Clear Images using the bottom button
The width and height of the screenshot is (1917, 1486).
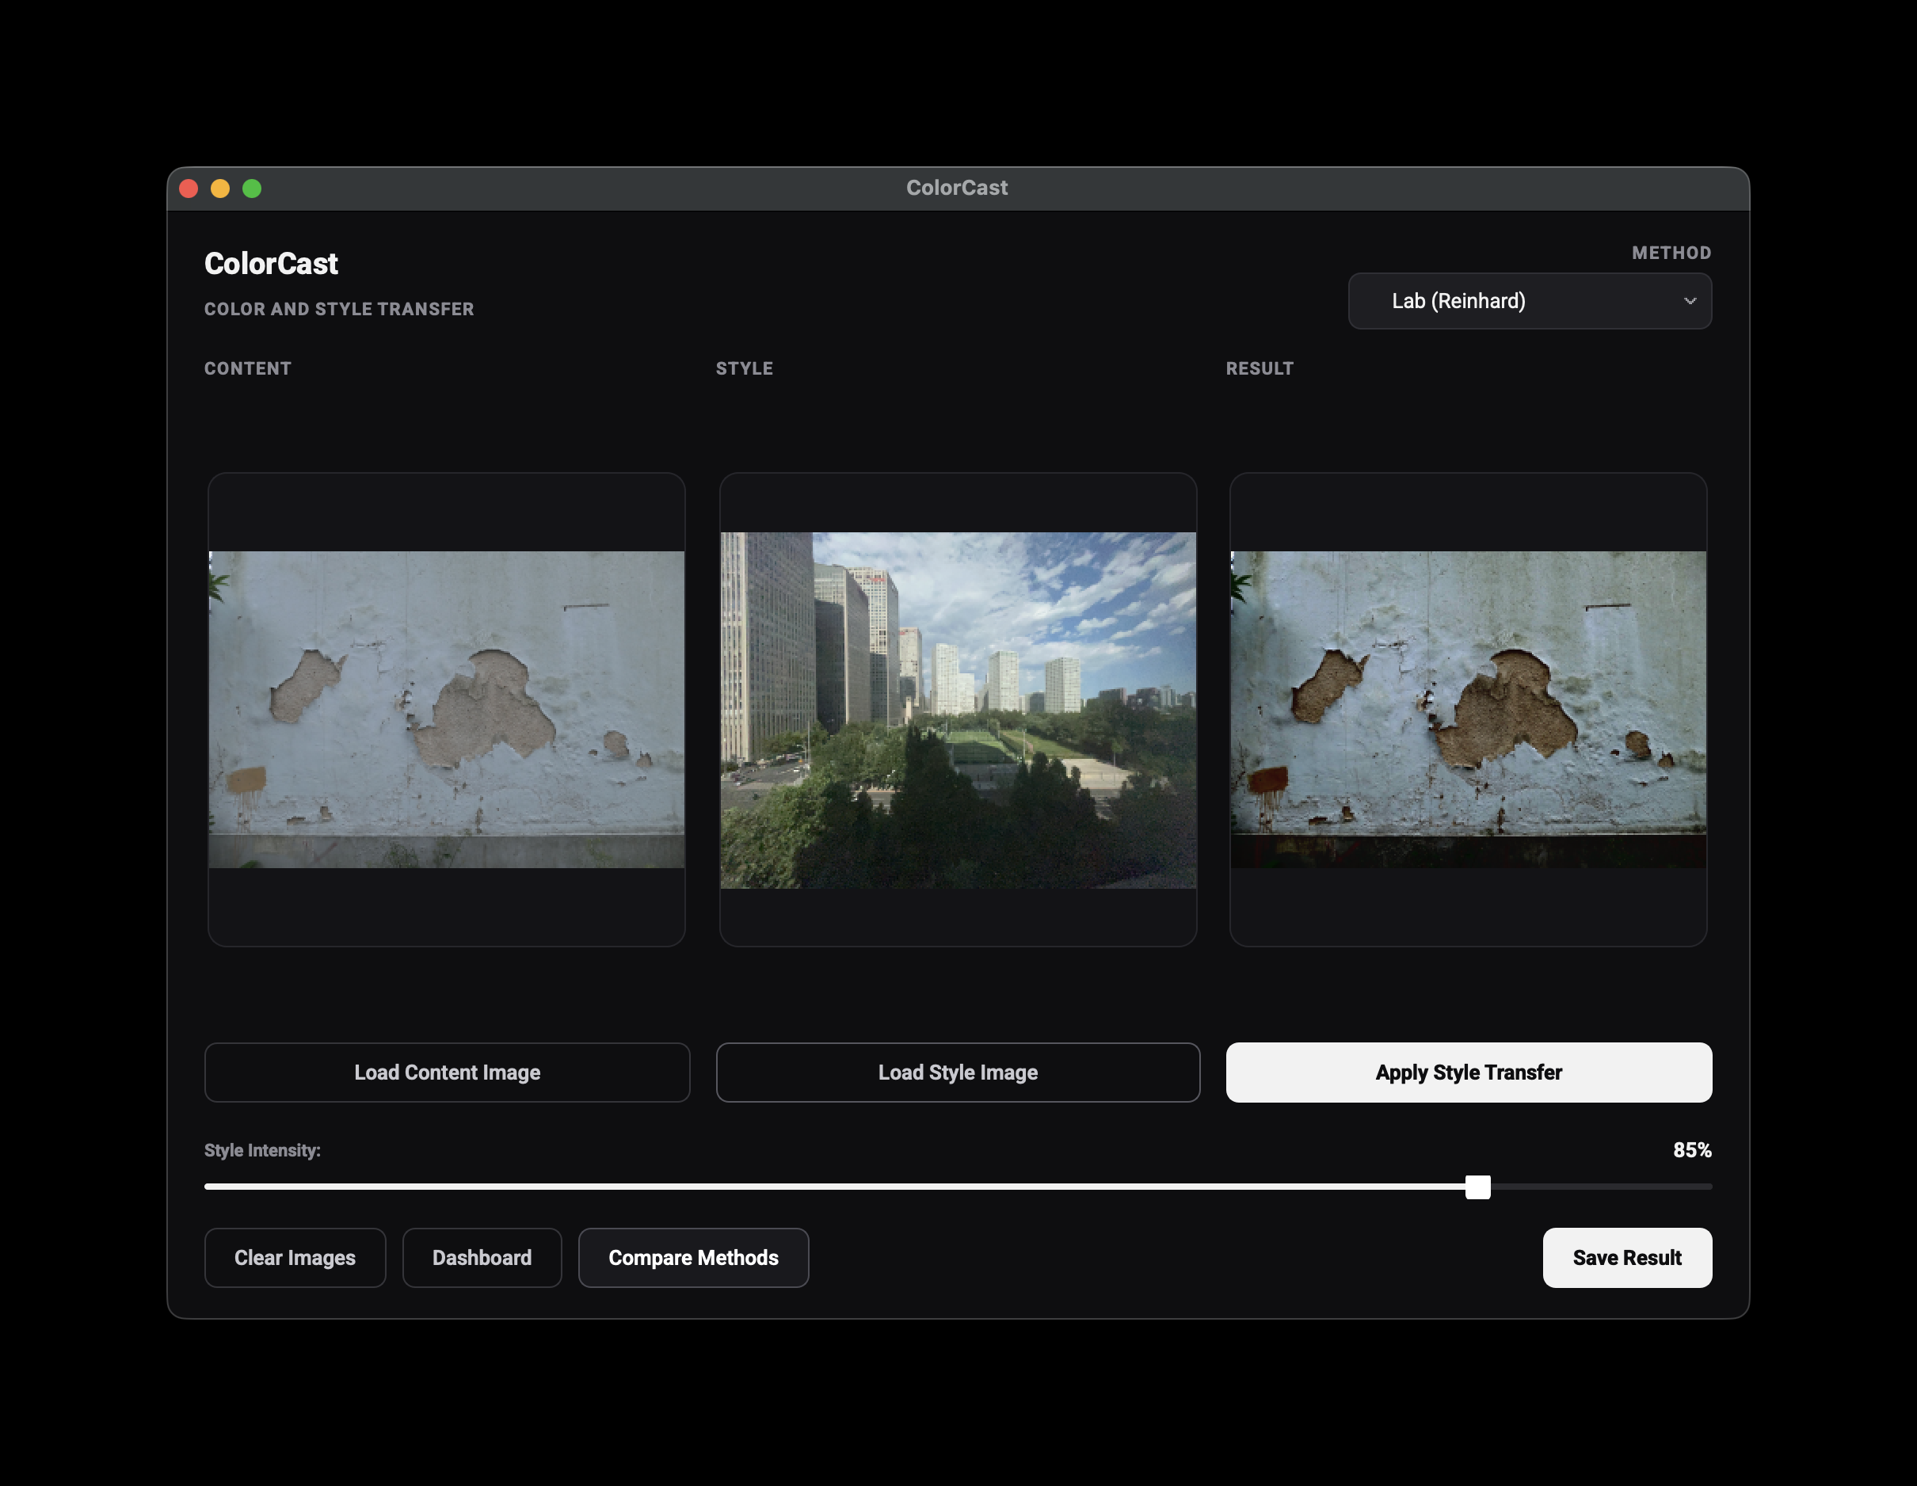[295, 1257]
